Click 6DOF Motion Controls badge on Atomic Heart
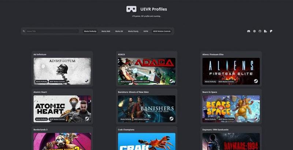 [57, 119]
